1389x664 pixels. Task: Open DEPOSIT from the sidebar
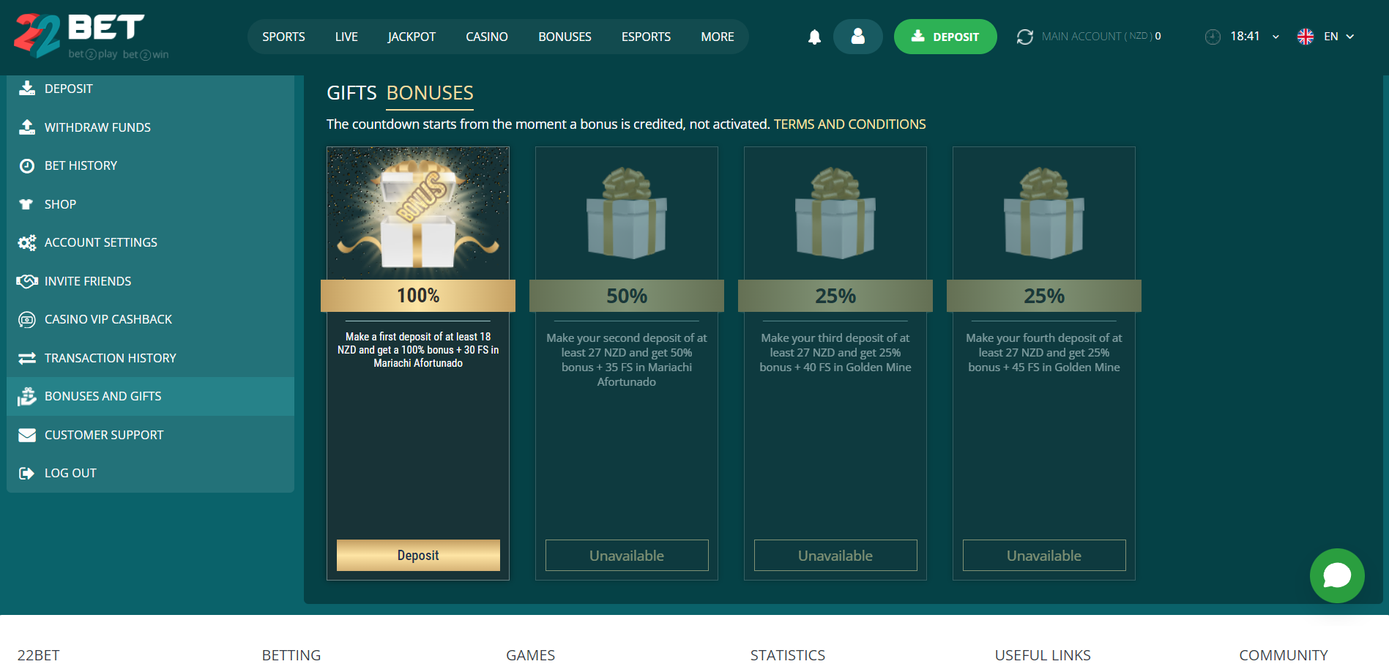click(150, 89)
